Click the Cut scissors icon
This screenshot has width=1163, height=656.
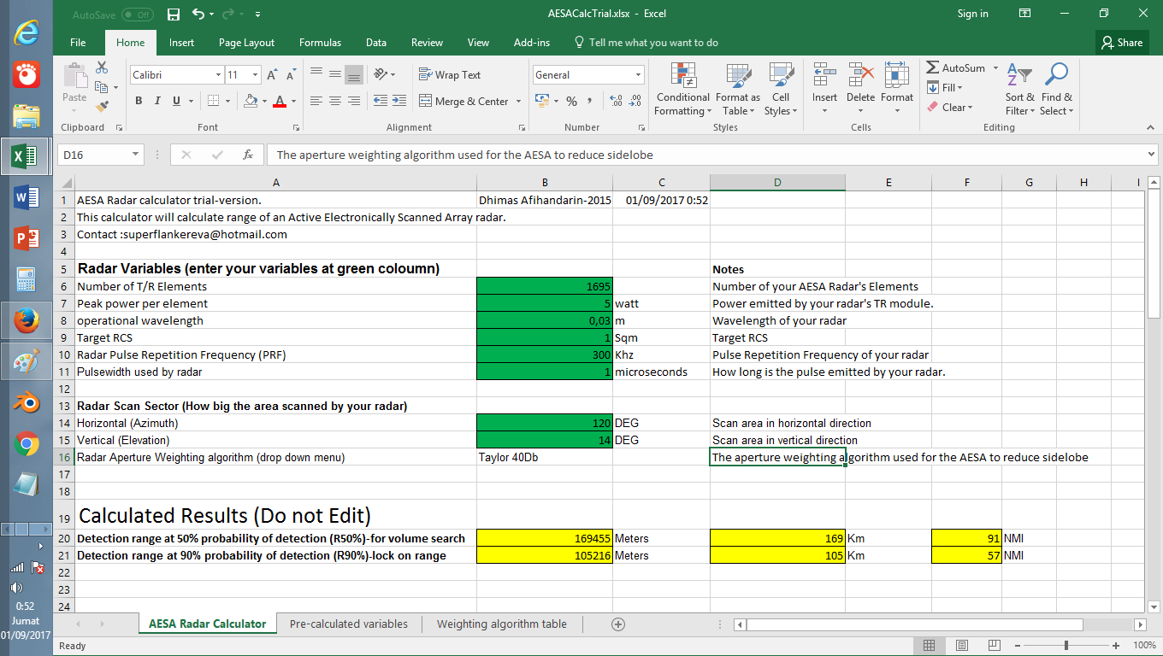point(102,67)
